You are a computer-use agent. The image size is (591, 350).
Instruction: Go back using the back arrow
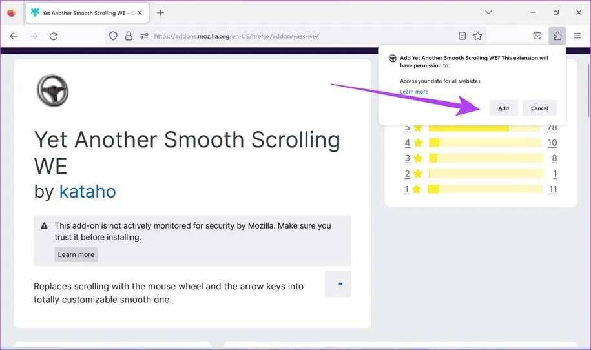point(14,36)
